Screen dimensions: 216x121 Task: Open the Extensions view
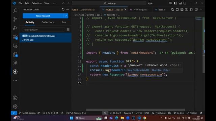(x=15, y=37)
